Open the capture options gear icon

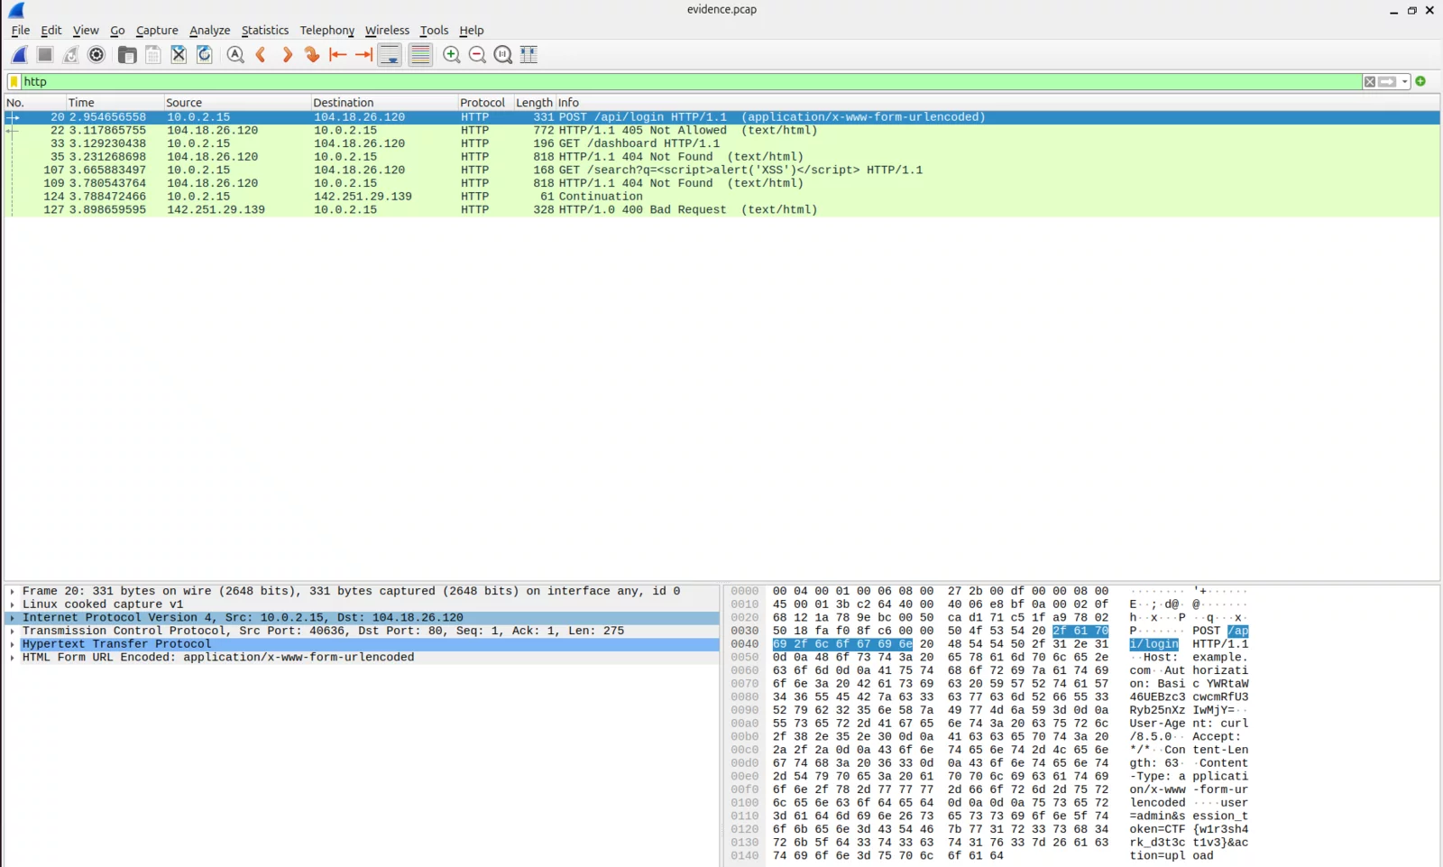click(97, 55)
